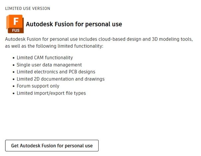Select the Forum support only item
The height and width of the screenshot is (156, 201).
click(38, 86)
